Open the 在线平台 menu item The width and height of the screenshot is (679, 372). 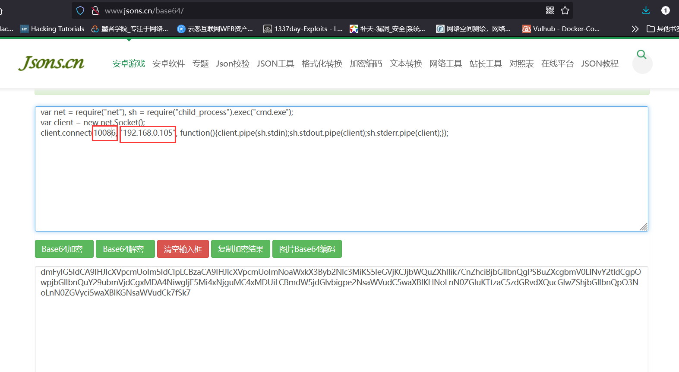557,64
